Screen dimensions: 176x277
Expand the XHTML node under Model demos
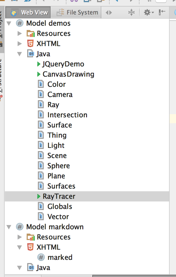point(19,44)
